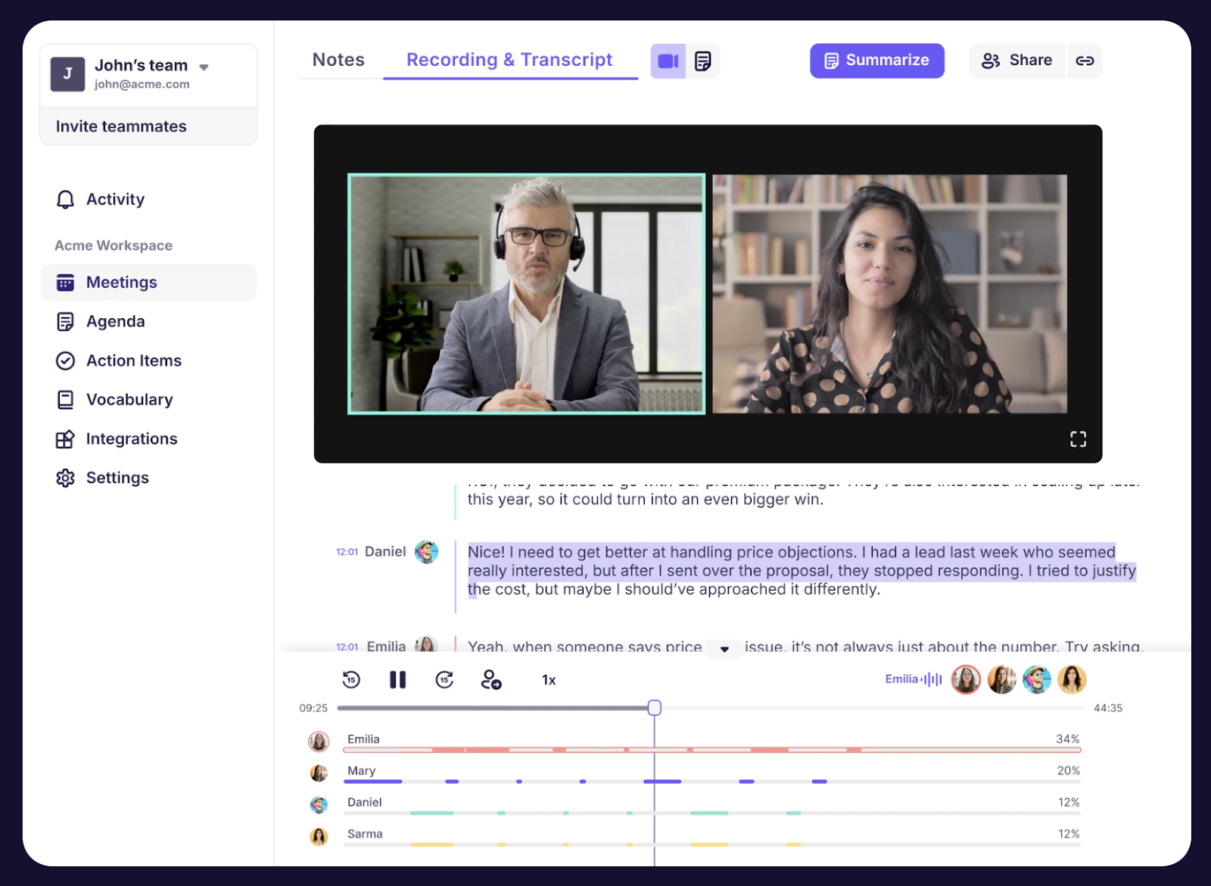Image resolution: width=1211 pixels, height=886 pixels.
Task: Select Recording & Transcript tab
Action: tap(509, 60)
